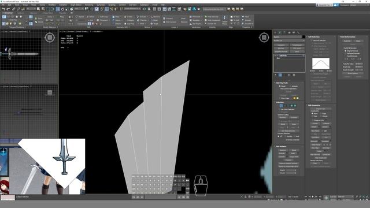Screen dimensions: 370x208
Task: Switch to the Object Paint ribbon tab
Action: [x=49, y=13]
